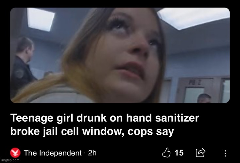Viewport: 240px width, 163px height.
Task: Click the like count "15"
Action: pyautogui.click(x=179, y=153)
